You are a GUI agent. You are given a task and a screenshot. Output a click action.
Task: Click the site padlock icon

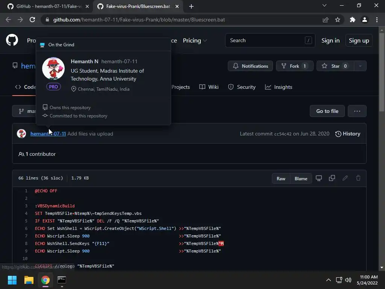point(47,20)
